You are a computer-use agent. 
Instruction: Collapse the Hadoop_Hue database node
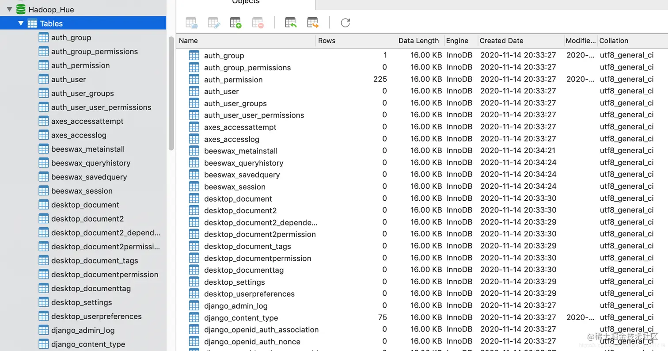(9, 9)
